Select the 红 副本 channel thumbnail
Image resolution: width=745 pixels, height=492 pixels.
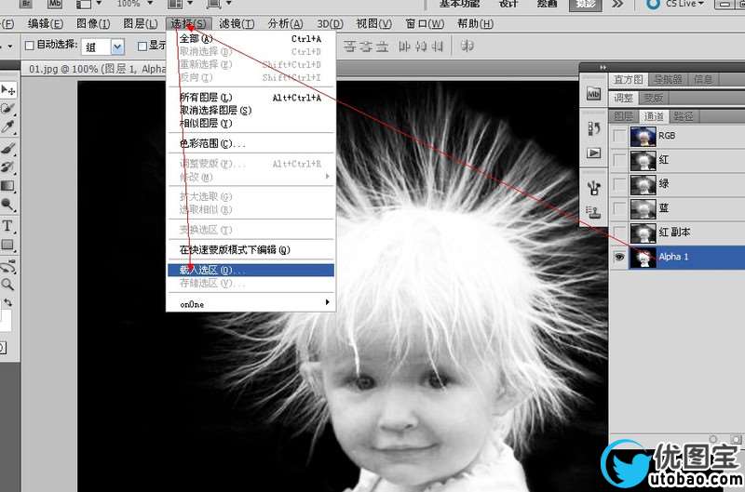(x=643, y=233)
